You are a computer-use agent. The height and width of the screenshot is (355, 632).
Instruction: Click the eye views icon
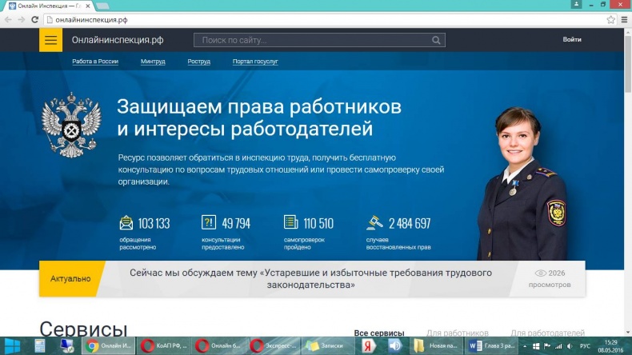[542, 273]
